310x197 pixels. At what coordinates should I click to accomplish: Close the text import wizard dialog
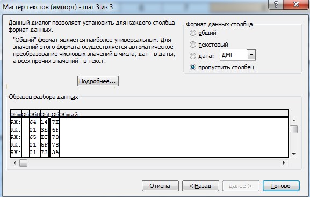click(x=295, y=4)
